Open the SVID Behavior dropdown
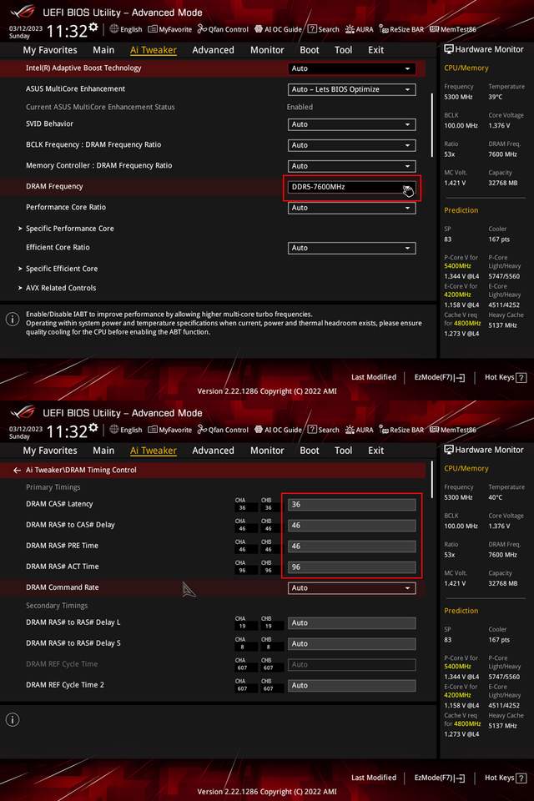Screen dimensions: 534x801 tap(351, 124)
